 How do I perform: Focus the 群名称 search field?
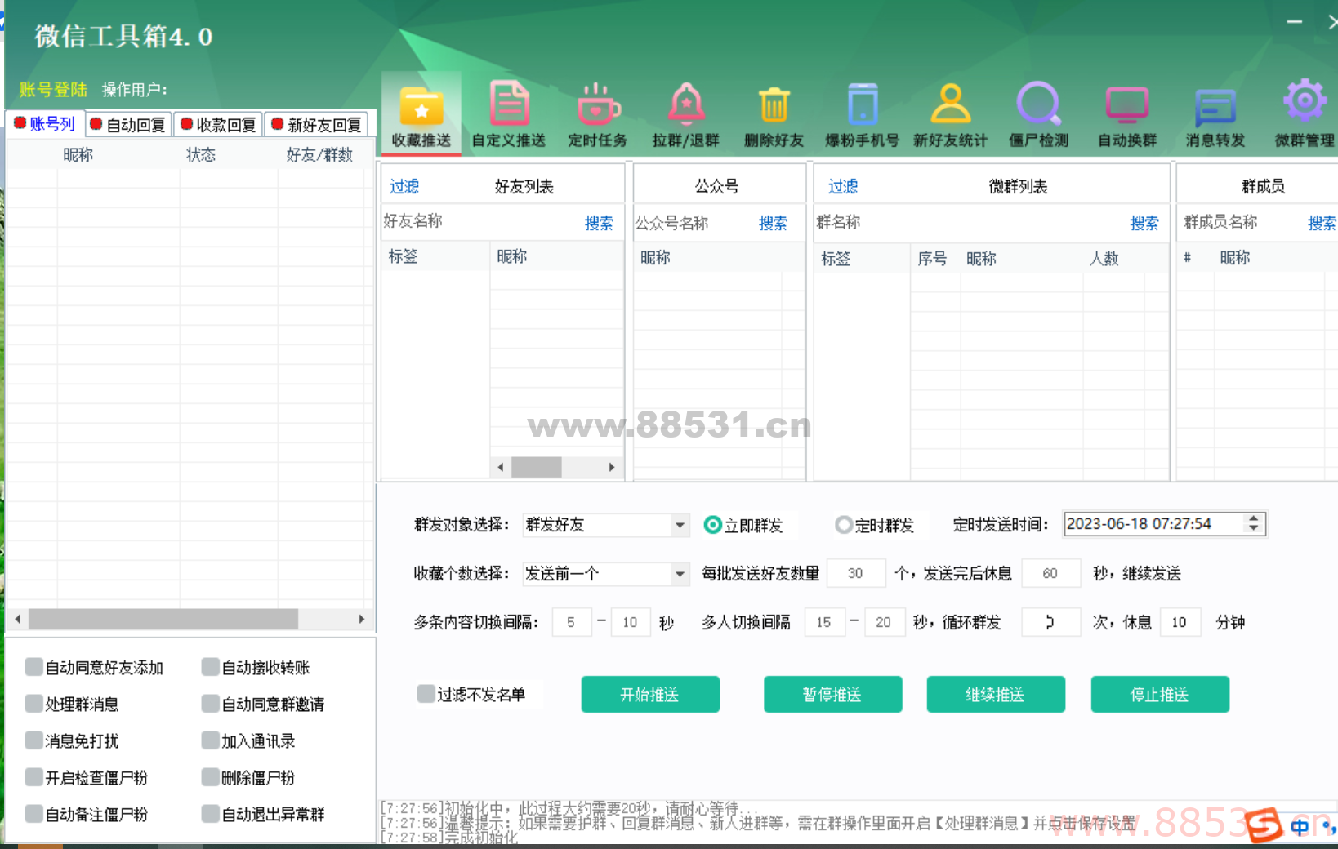pos(970,222)
